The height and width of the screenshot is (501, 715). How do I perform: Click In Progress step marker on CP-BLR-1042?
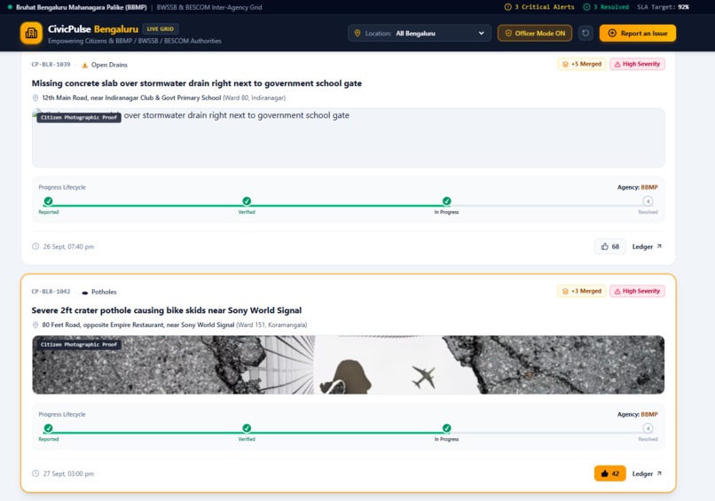[x=447, y=428]
